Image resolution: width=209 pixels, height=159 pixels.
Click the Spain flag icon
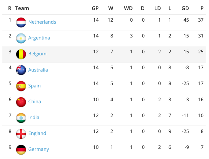(21, 86)
